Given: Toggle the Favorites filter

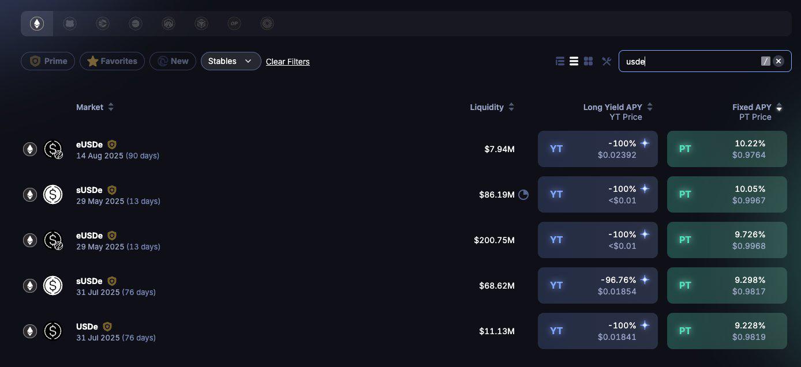Looking at the screenshot, I should click(x=112, y=61).
